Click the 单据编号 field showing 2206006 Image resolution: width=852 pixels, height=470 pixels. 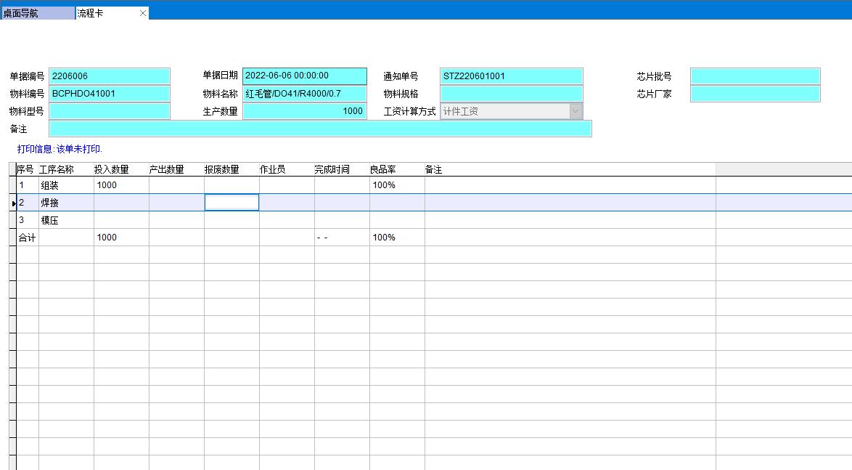(109, 76)
